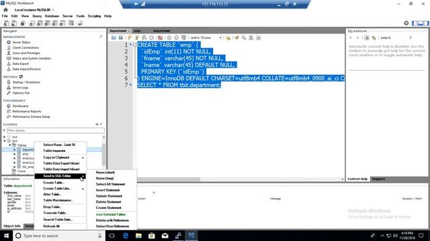Open the Copy to Clipboard submenu
This screenshot has height=241, width=430.
pos(60,157)
